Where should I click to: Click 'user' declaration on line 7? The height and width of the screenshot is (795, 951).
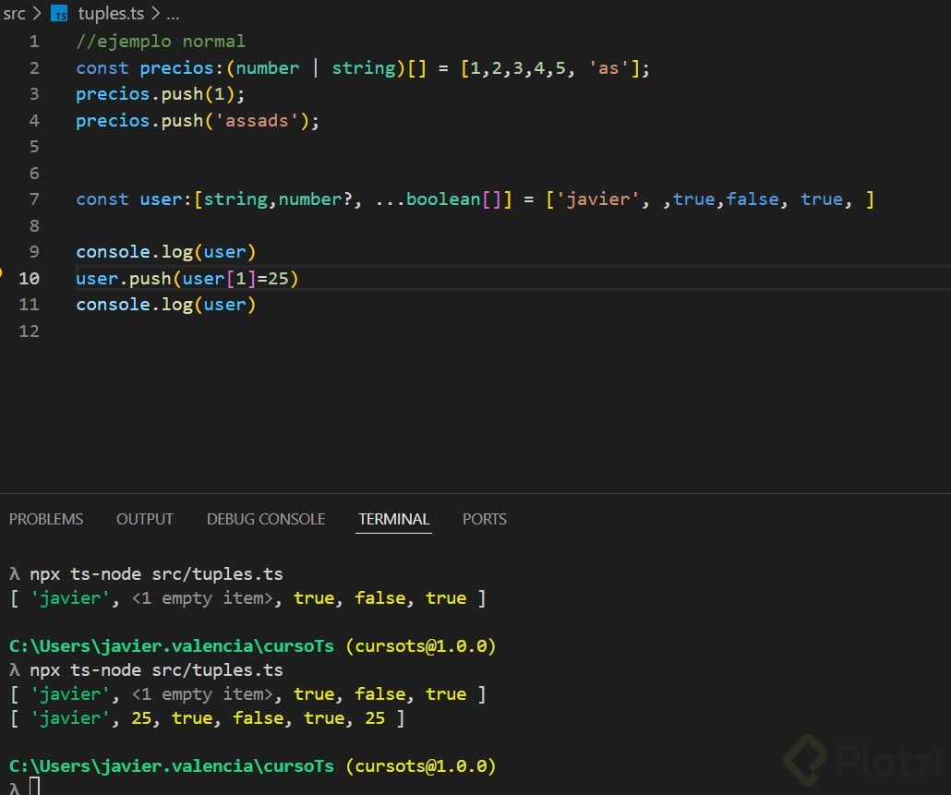point(161,199)
